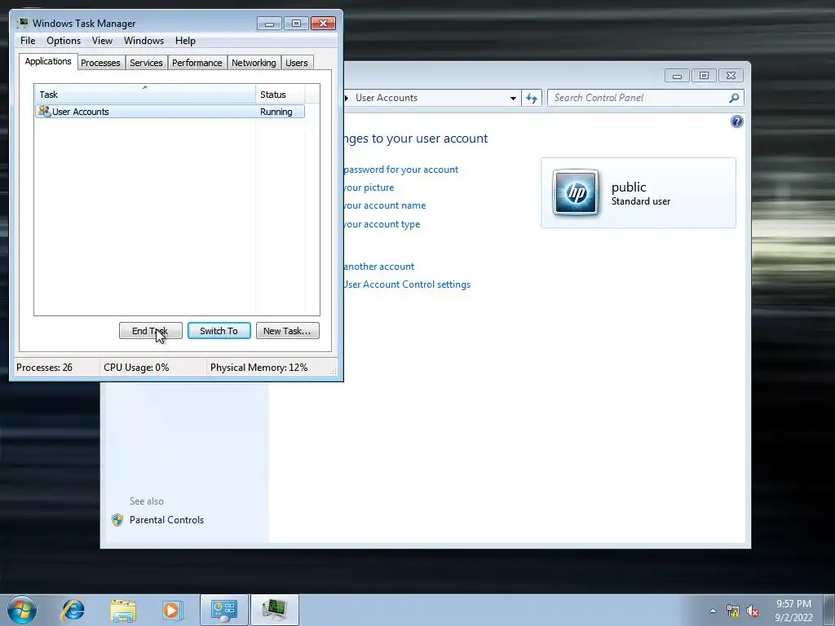Click the Control Panel help question icon
835x626 pixels.
tap(736, 121)
